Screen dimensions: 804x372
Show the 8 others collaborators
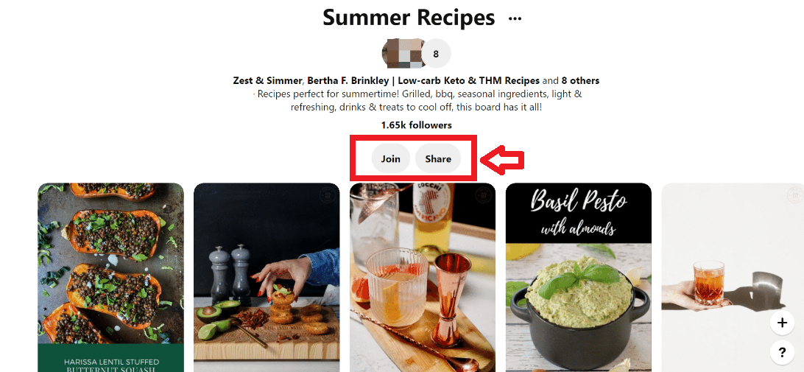[580, 80]
